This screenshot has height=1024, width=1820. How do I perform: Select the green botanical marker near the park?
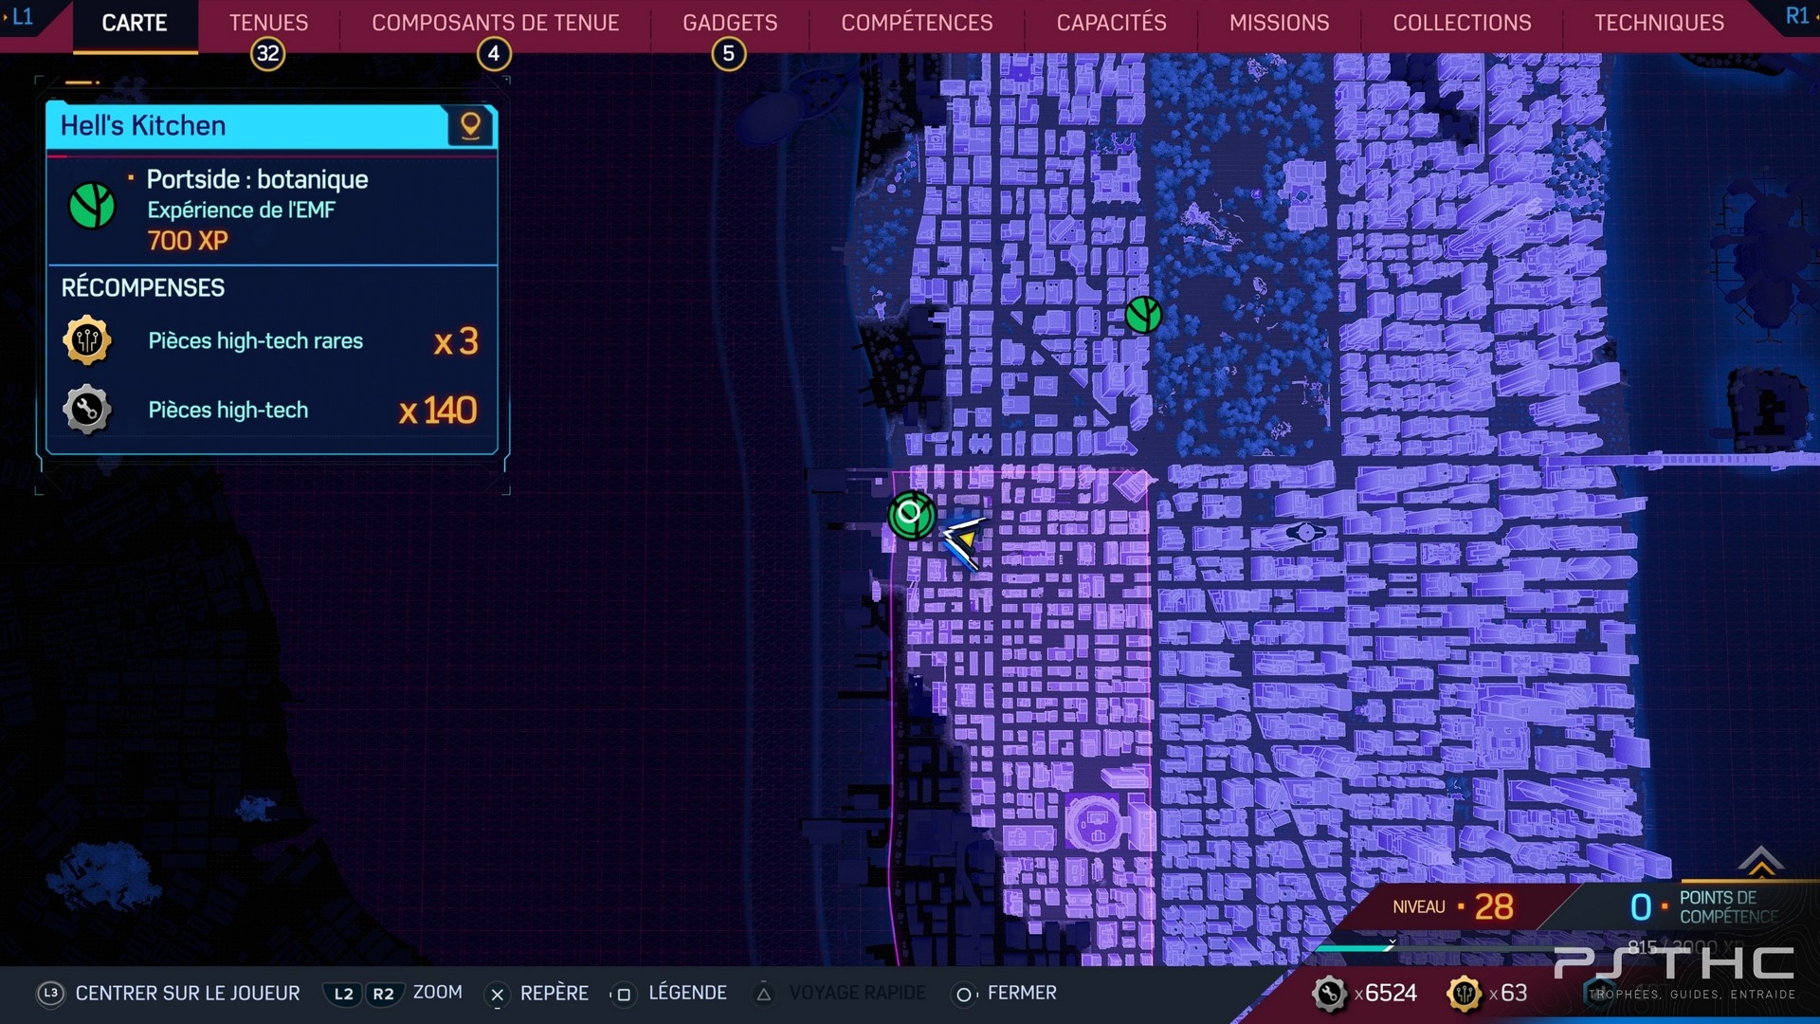(x=1143, y=315)
